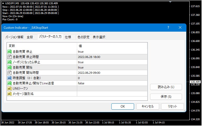Click the datetime icon beside 自動売買 開始時間
This screenshot has width=202, height=126.
tap(9, 73)
